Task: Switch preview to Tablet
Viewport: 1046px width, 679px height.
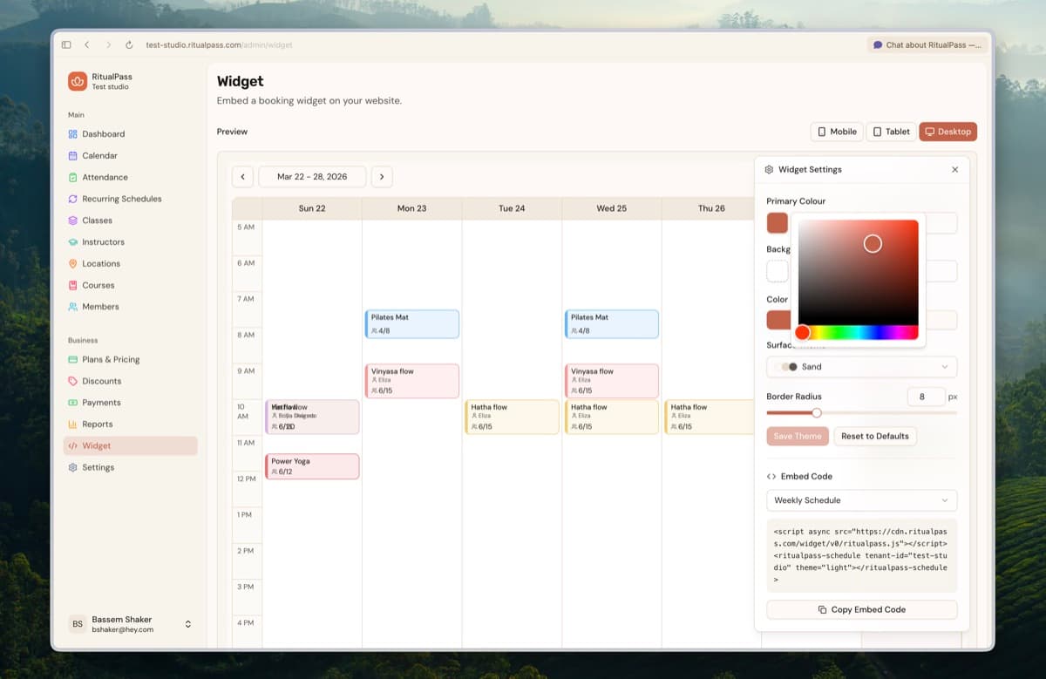Action: click(x=891, y=132)
